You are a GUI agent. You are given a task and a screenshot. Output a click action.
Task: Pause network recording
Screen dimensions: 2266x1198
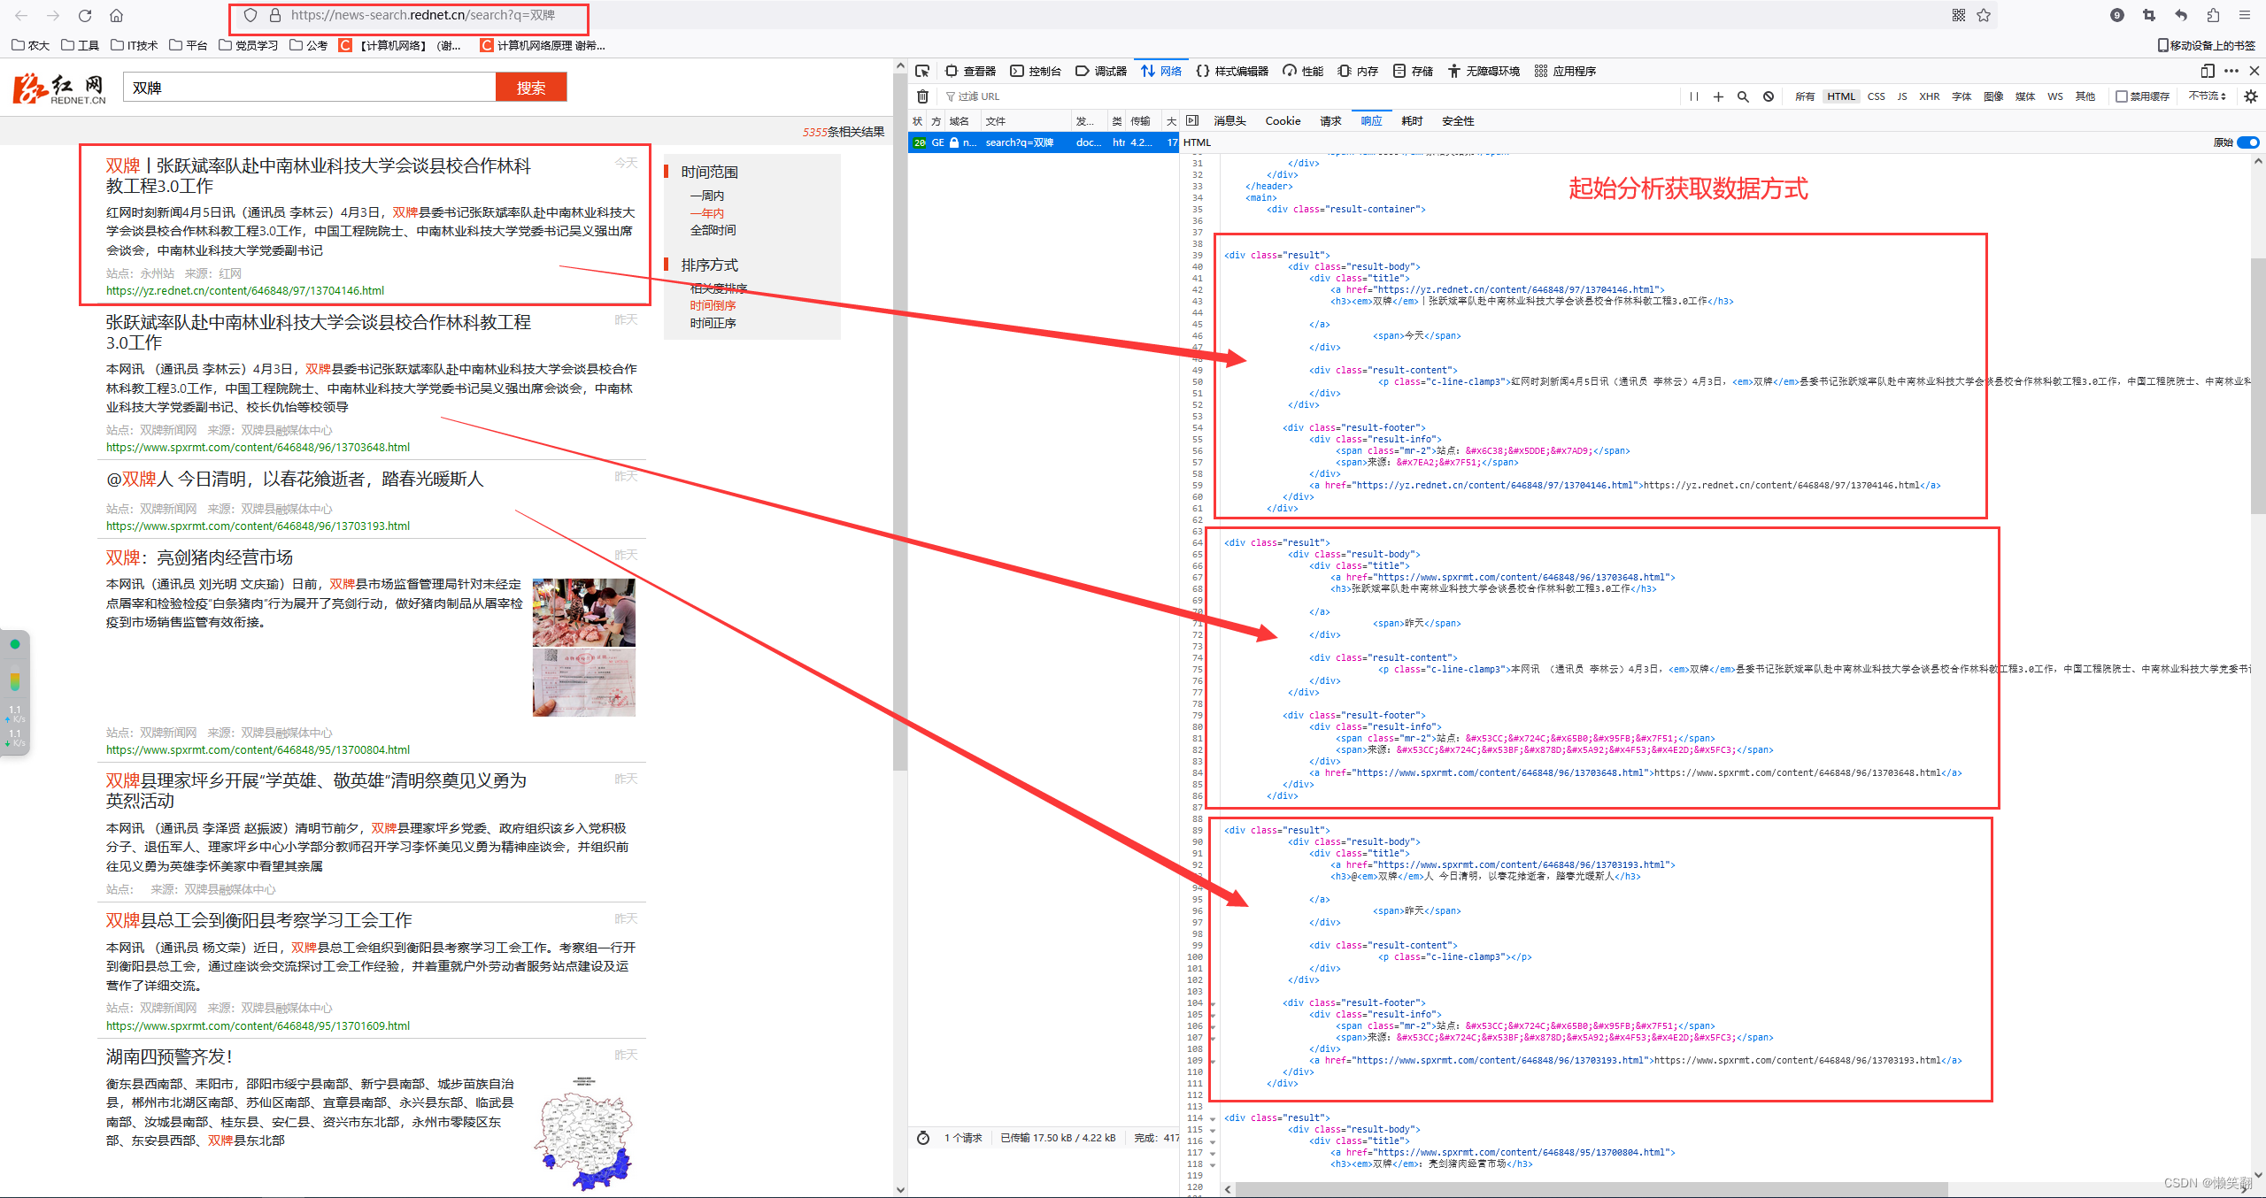point(1693,96)
